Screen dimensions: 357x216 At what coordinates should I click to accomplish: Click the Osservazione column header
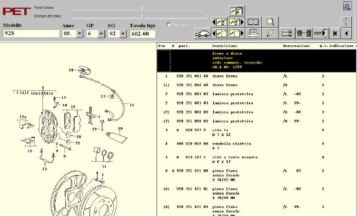pyautogui.click(x=296, y=46)
